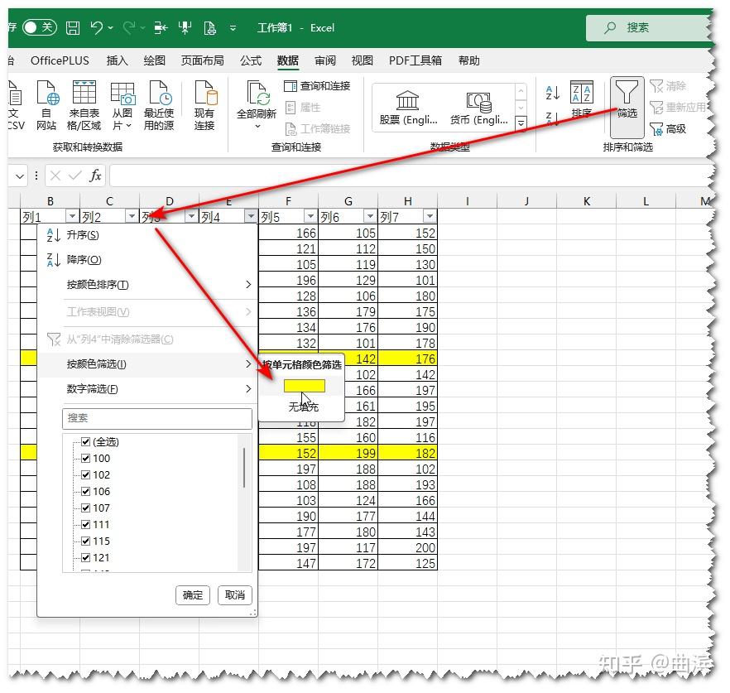The width and height of the screenshot is (730, 693).
Task: Click the Undo arrow icon
Action: tap(97, 28)
